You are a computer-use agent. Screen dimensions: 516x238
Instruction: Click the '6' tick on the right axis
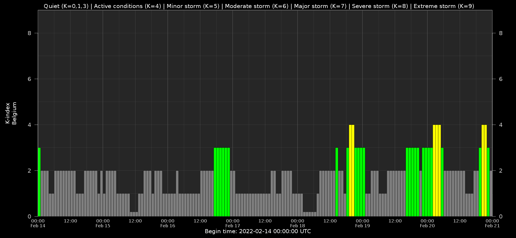point(501,79)
